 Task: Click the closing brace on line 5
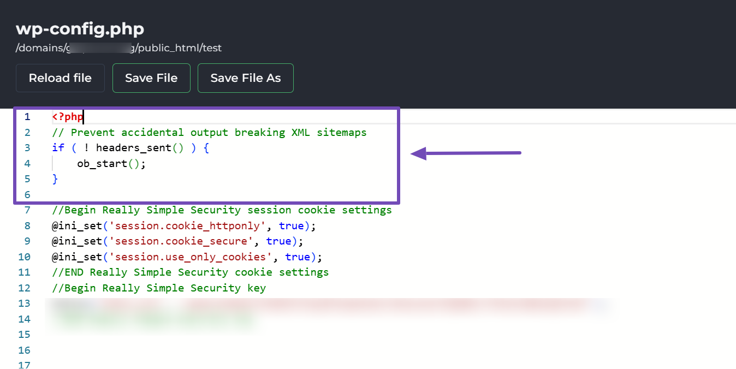(55, 179)
